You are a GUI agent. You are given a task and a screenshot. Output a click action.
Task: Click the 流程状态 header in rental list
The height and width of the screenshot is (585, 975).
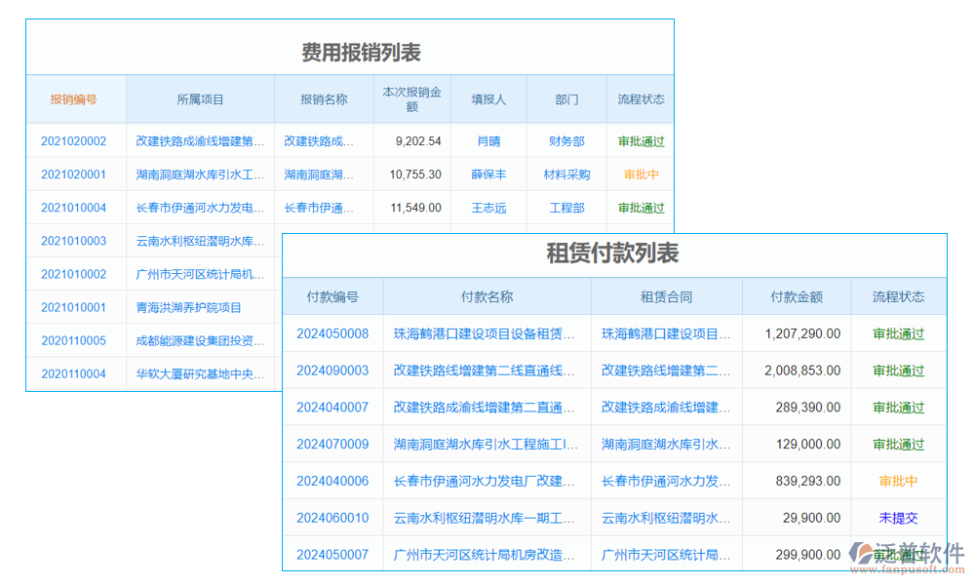(898, 296)
